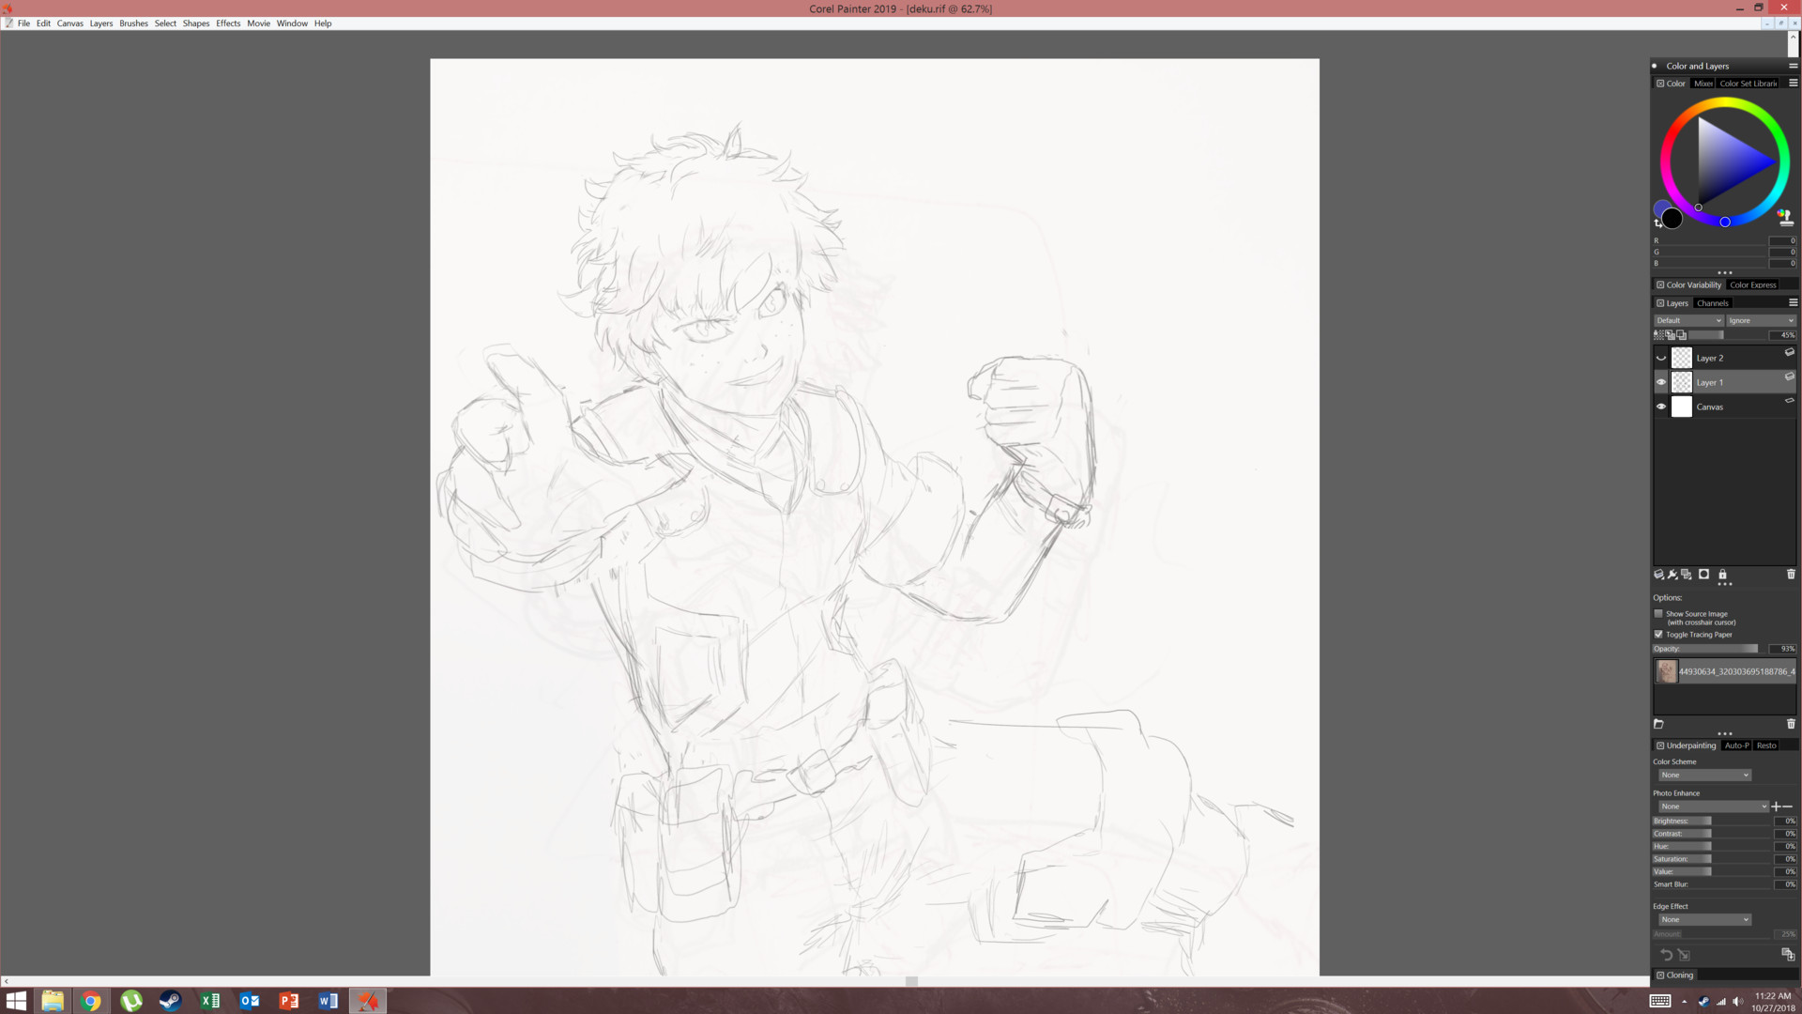Click the apply underpainting icon

(x=1684, y=955)
